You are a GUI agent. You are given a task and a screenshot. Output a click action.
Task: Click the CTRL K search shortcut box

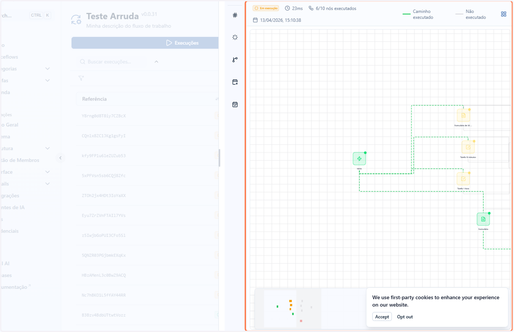coord(40,15)
